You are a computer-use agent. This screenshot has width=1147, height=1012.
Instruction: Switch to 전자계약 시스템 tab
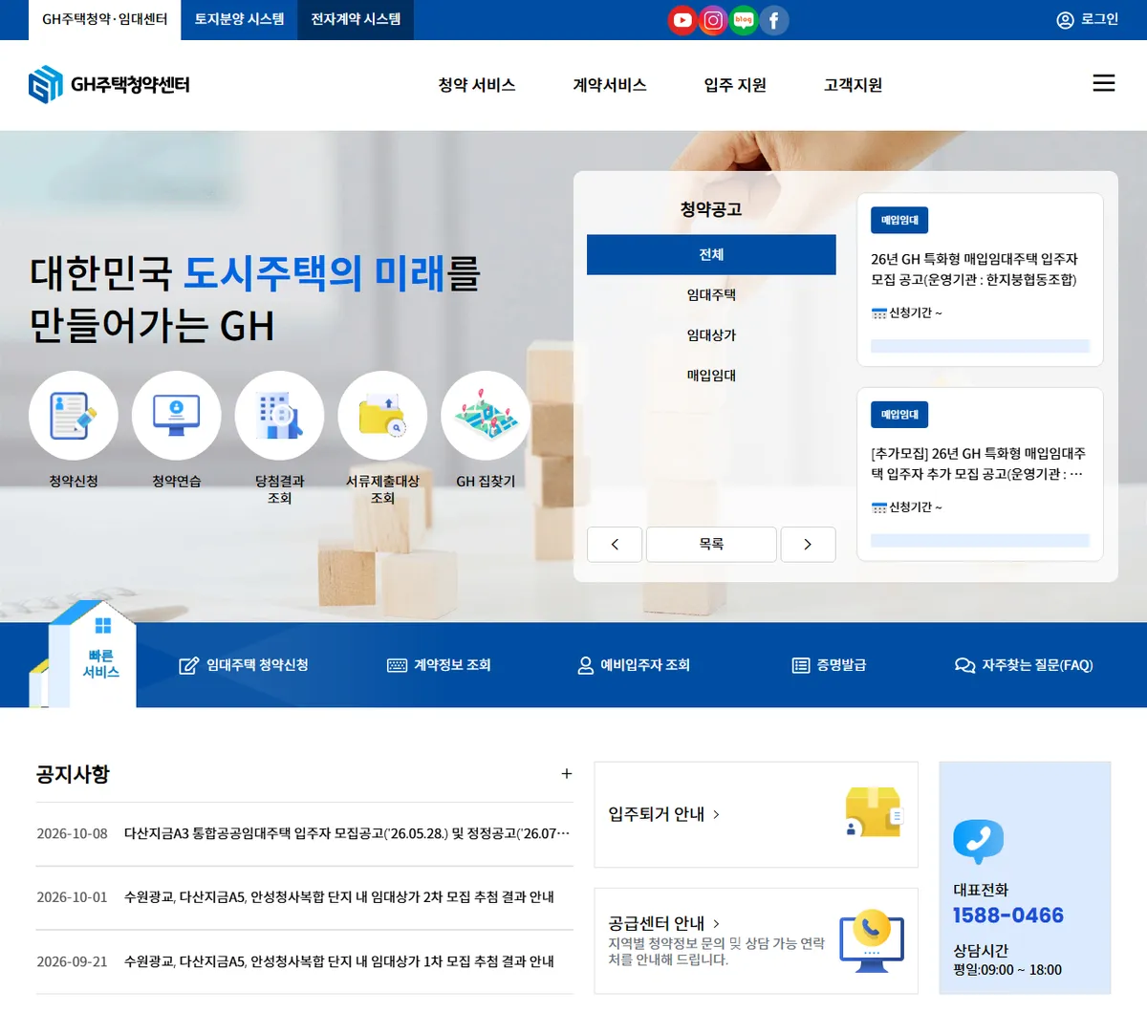pos(356,19)
